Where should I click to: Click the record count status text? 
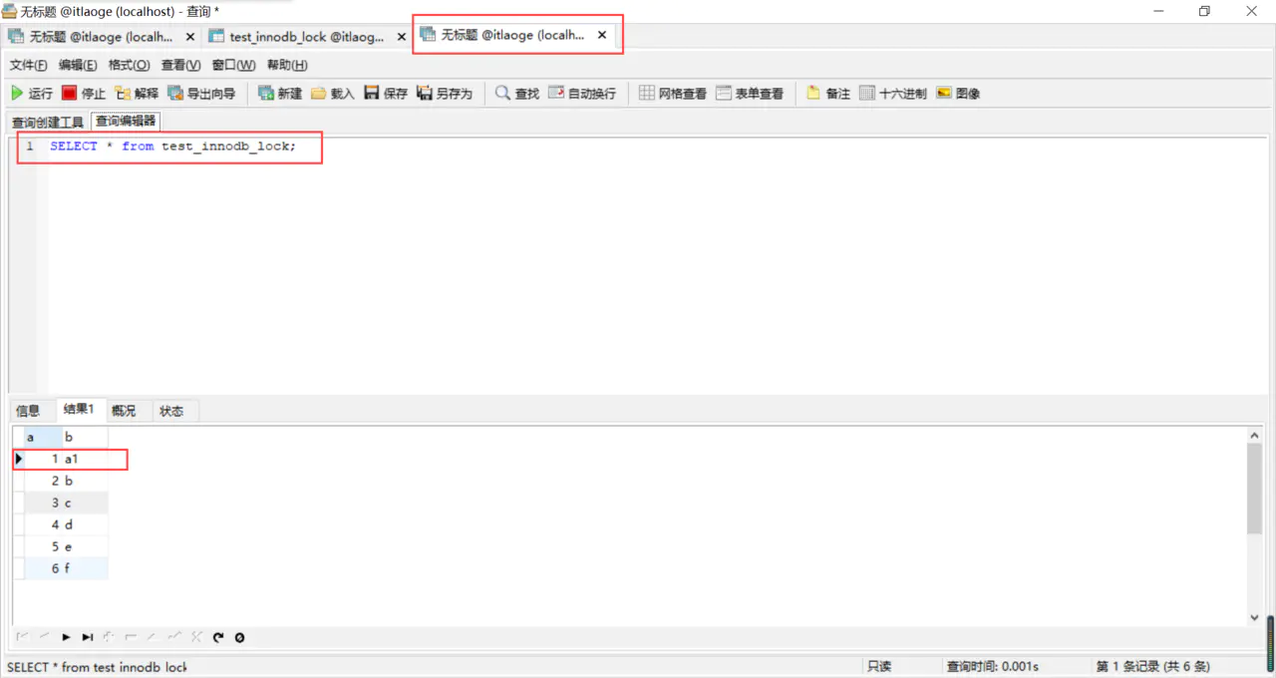pos(1152,666)
